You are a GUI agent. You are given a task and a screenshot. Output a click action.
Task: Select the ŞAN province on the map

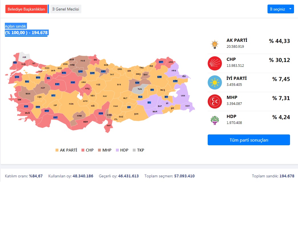(136, 114)
